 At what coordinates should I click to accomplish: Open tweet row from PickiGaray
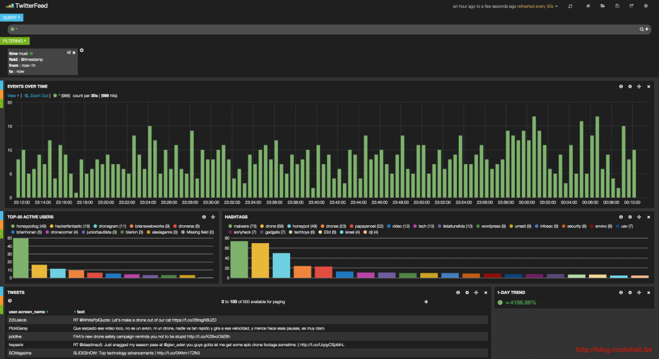point(247,328)
